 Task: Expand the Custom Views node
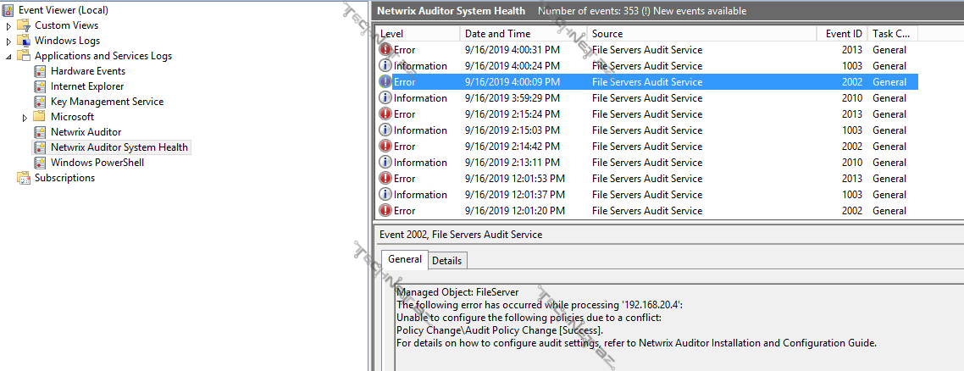[8, 26]
